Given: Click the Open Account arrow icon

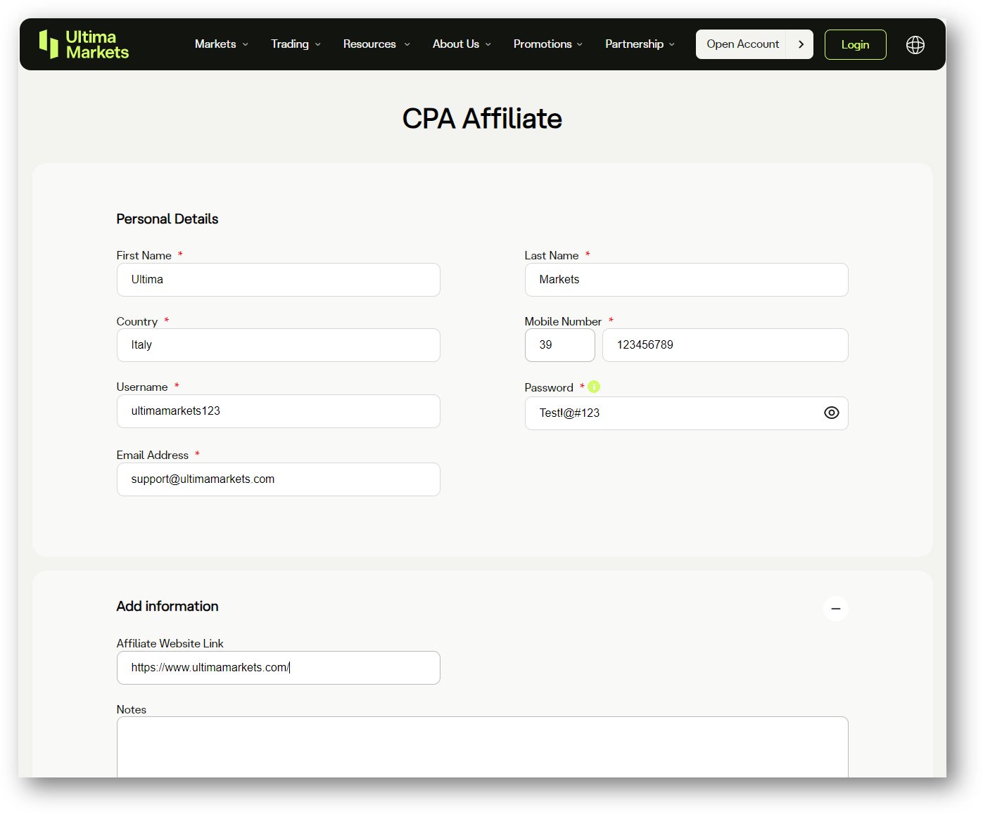Looking at the screenshot, I should [800, 44].
